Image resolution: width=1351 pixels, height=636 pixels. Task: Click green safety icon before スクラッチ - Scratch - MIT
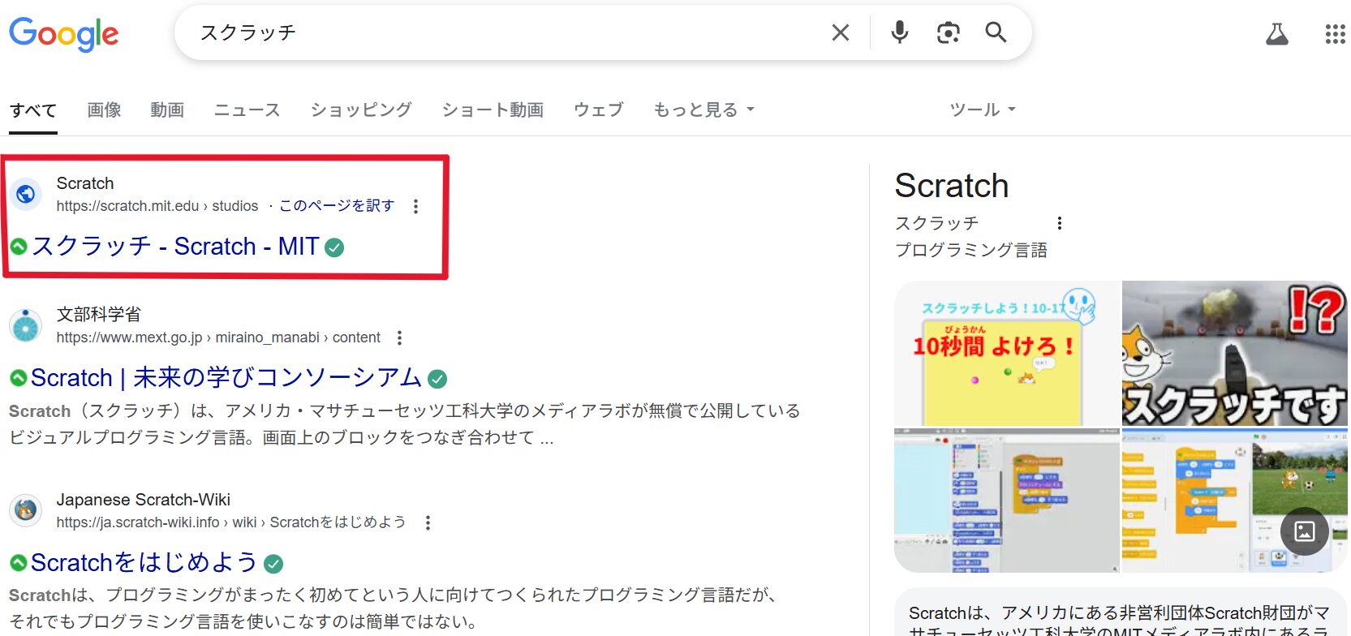(19, 246)
